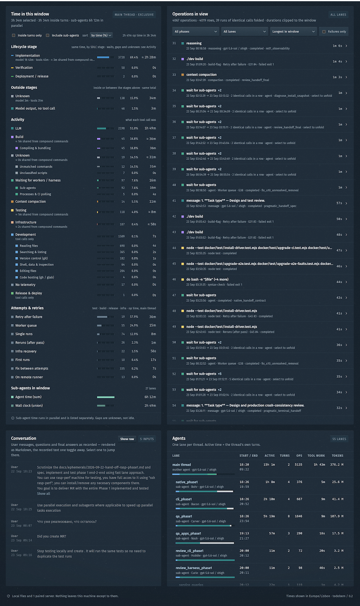Select the Retry after failure attempts row

(84, 317)
